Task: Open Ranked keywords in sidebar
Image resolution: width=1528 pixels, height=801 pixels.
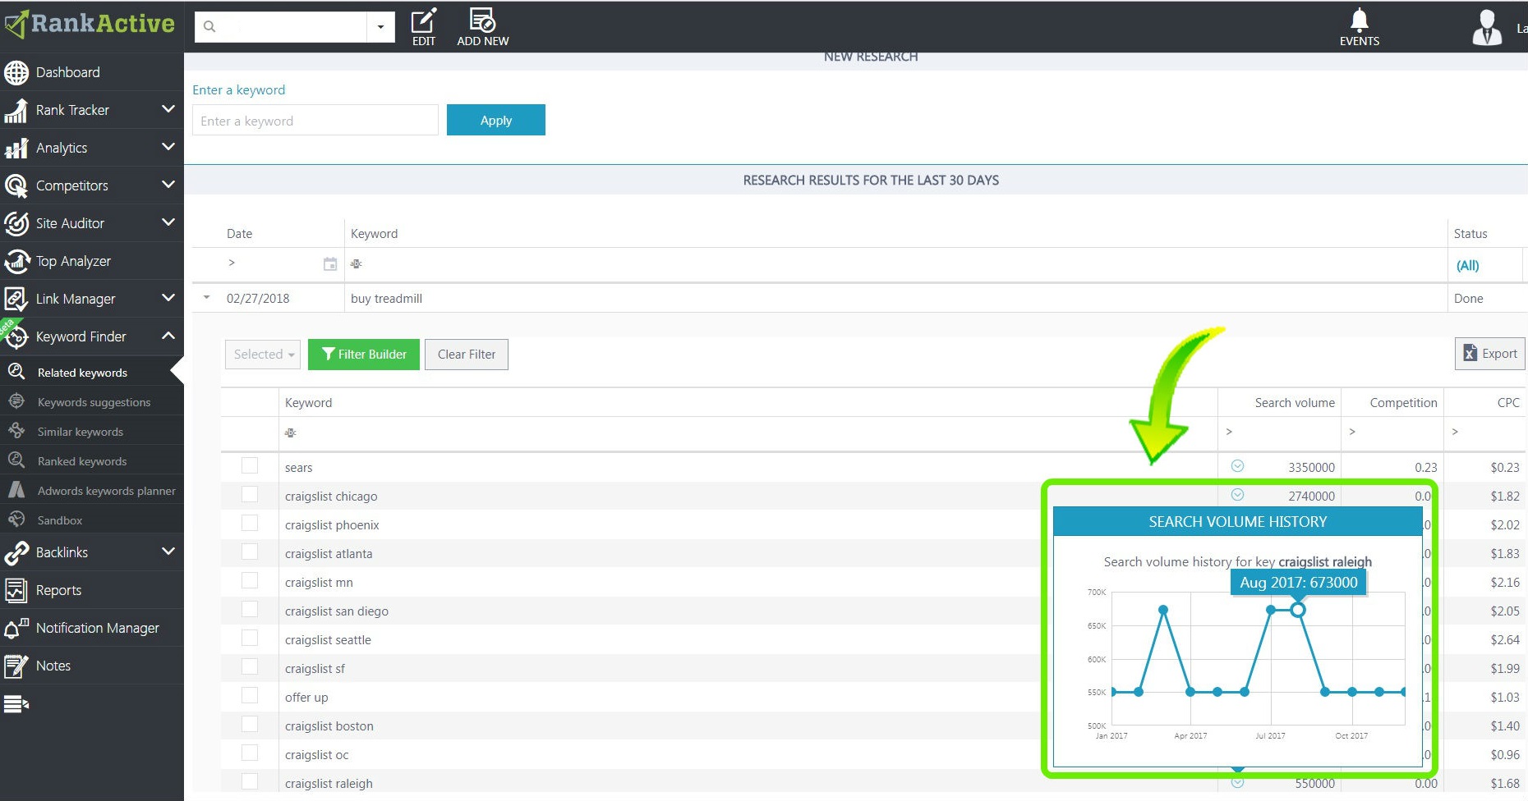Action: click(82, 461)
